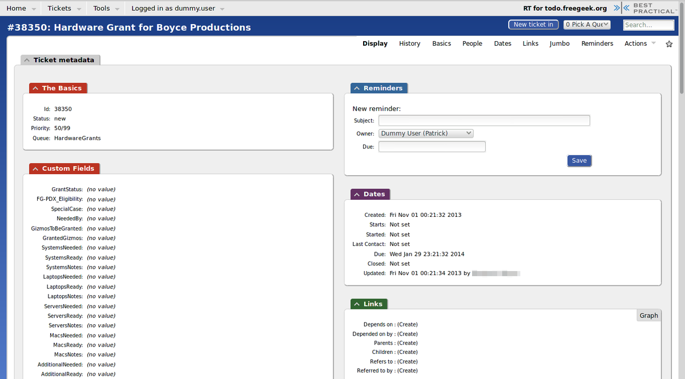Open the Jumbo tab
The height and width of the screenshot is (379, 685).
pyautogui.click(x=559, y=43)
